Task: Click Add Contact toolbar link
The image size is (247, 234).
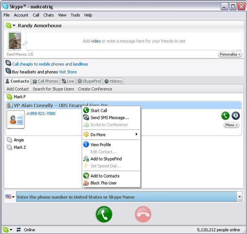Action: (x=17, y=89)
